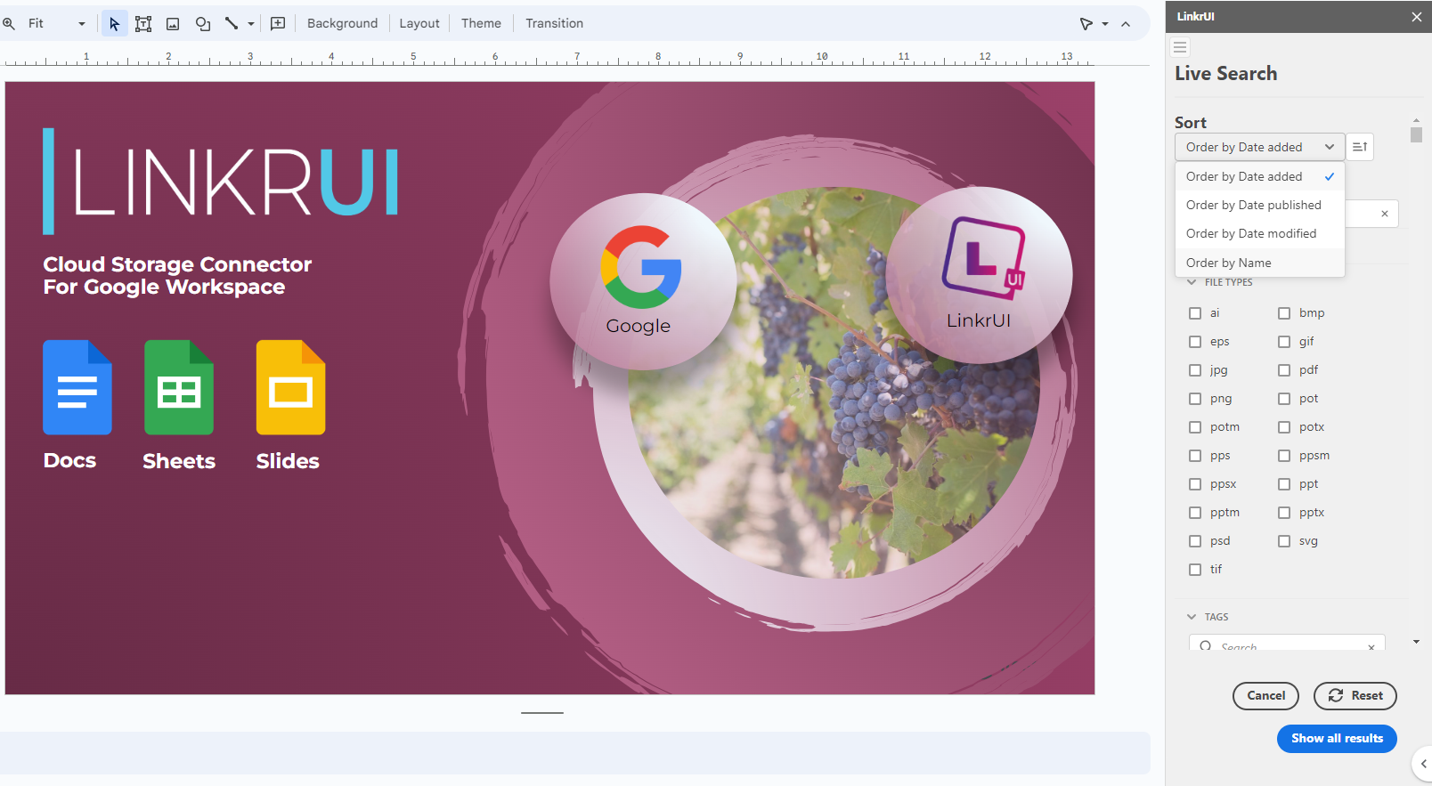Click the Cancel button
The height and width of the screenshot is (786, 1432).
coord(1265,696)
